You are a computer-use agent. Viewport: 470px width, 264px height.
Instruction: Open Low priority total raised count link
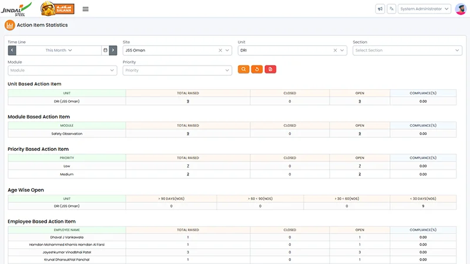[188, 166]
